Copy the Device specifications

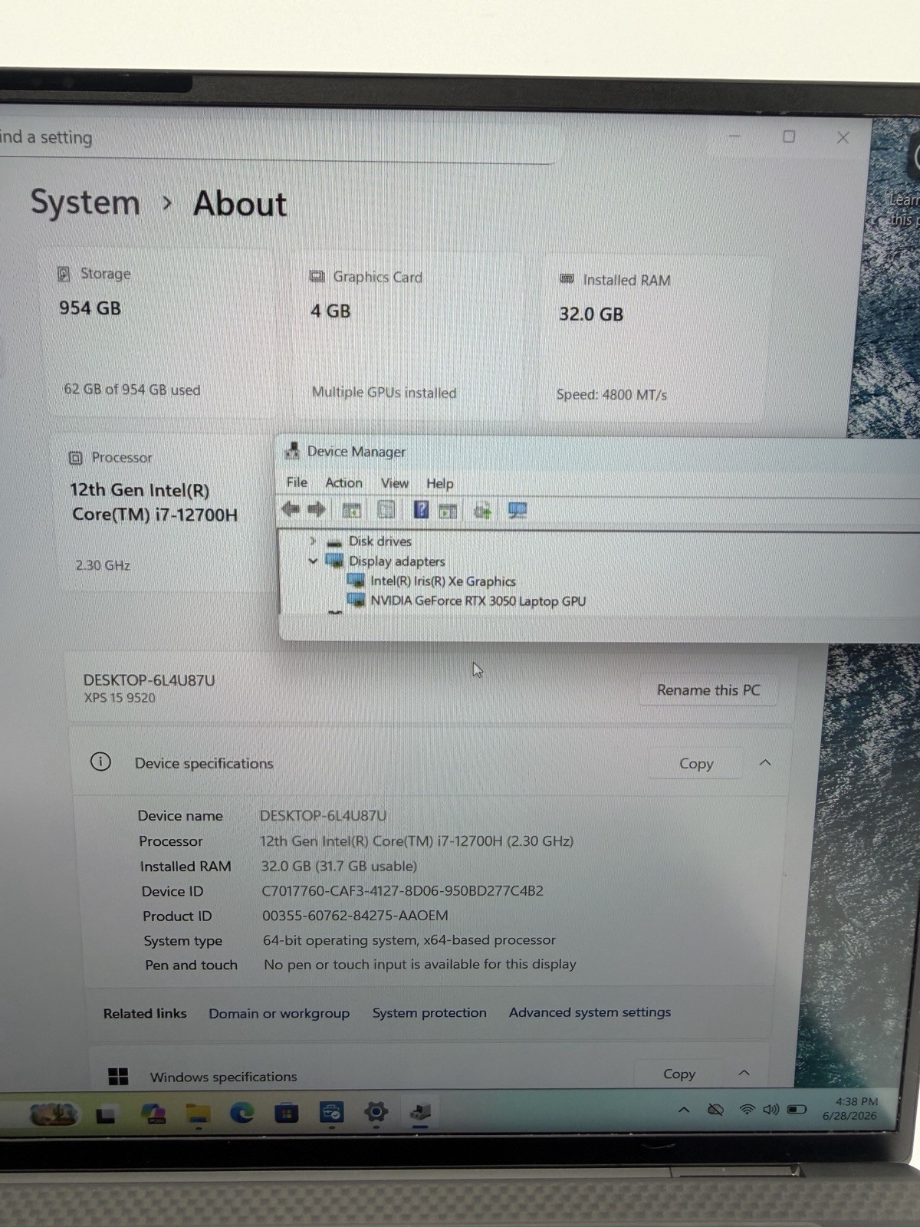click(696, 763)
